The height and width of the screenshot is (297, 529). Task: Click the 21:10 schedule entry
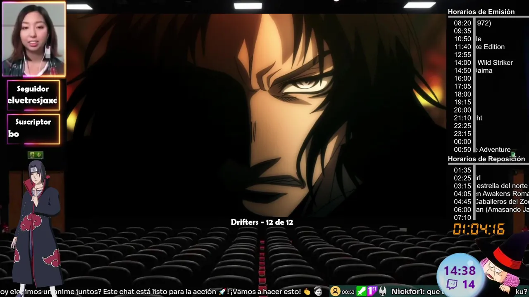468,118
